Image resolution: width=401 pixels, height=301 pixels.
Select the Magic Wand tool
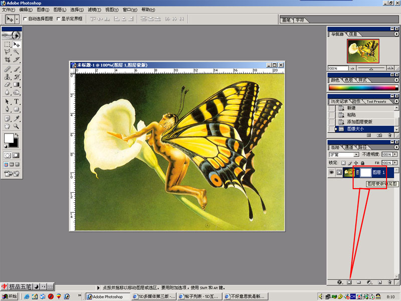pyautogui.click(x=17, y=52)
